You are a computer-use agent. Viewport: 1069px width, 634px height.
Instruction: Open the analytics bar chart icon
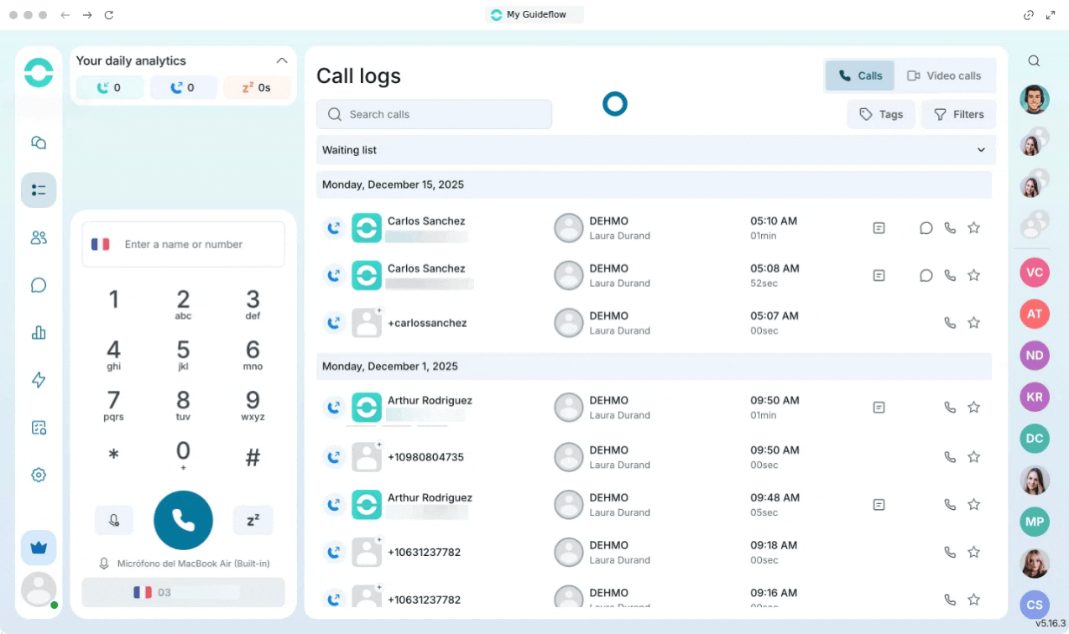click(x=39, y=333)
